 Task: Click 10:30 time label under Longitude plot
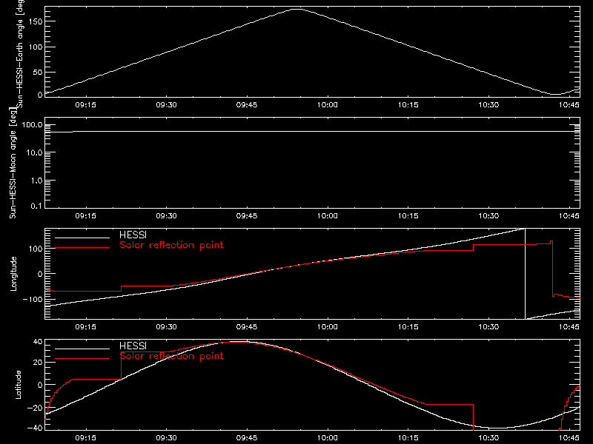pos(488,327)
